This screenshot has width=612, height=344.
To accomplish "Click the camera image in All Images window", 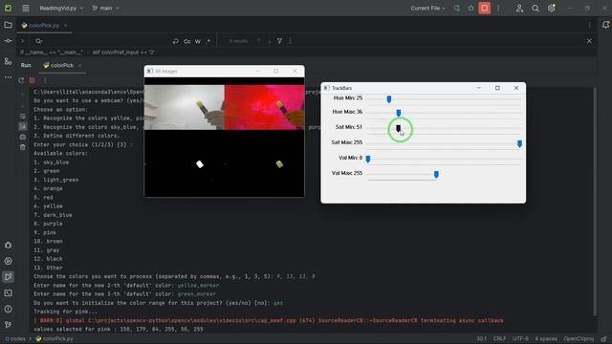I will (x=185, y=107).
